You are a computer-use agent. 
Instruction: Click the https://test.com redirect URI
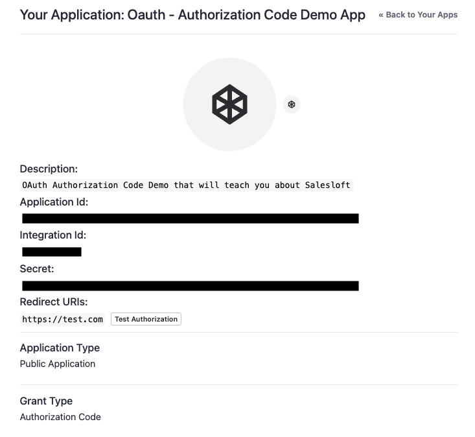pos(62,319)
